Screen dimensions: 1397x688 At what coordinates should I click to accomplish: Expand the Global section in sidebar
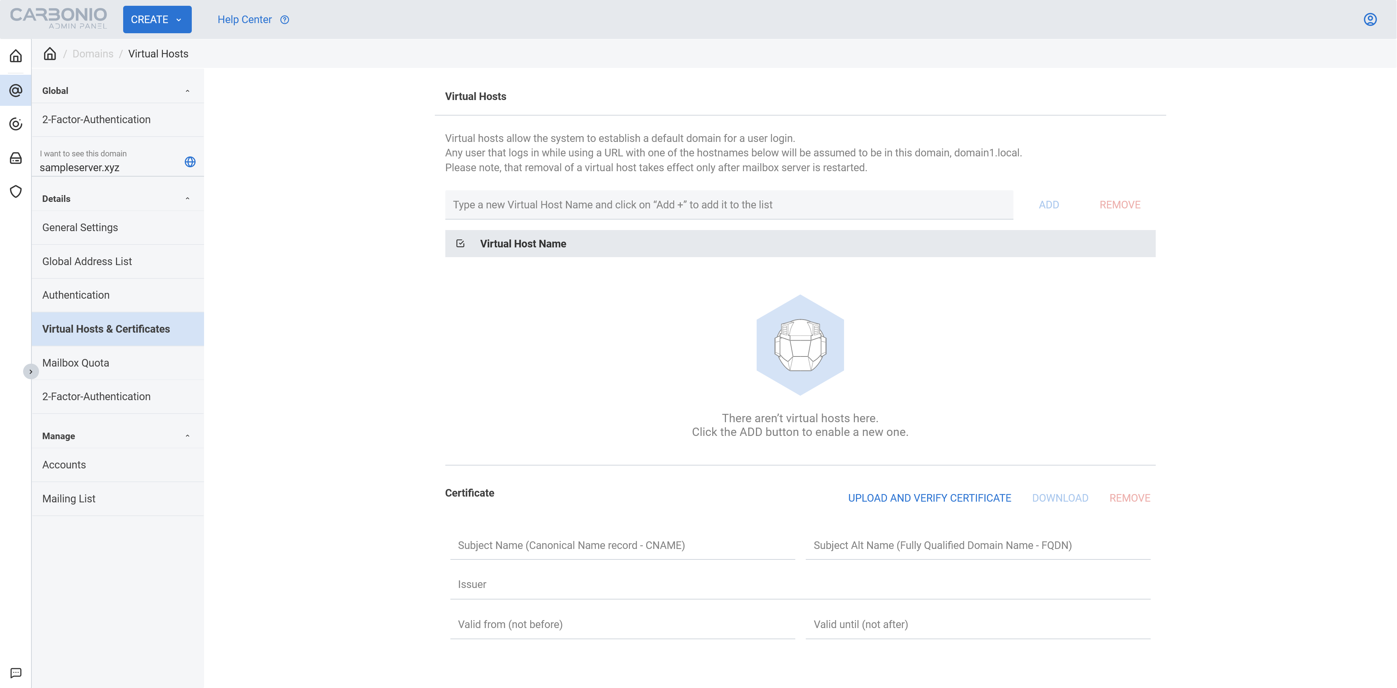click(x=117, y=90)
